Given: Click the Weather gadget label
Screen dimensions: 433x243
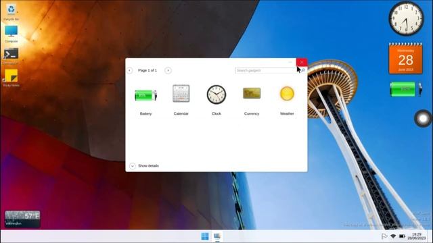Looking at the screenshot, I should tap(287, 113).
